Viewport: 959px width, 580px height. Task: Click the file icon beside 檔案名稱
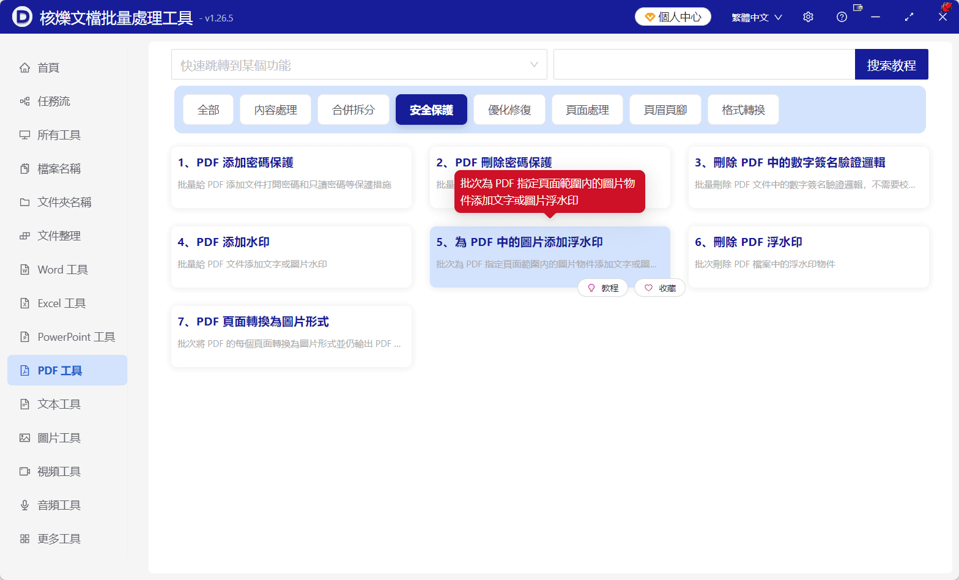click(24, 168)
